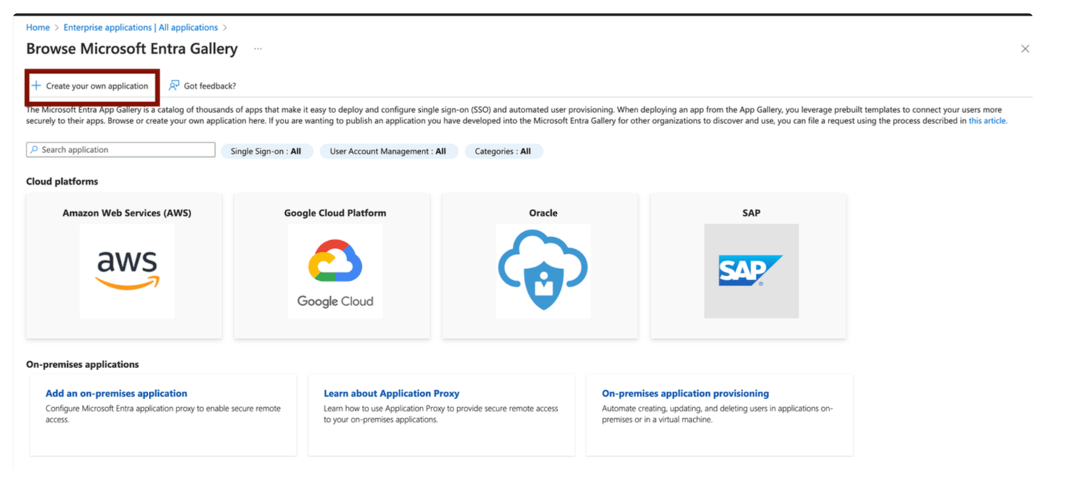The width and height of the screenshot is (1071, 492).
Task: Click the plus icon before Create your own application
Action: (x=37, y=85)
